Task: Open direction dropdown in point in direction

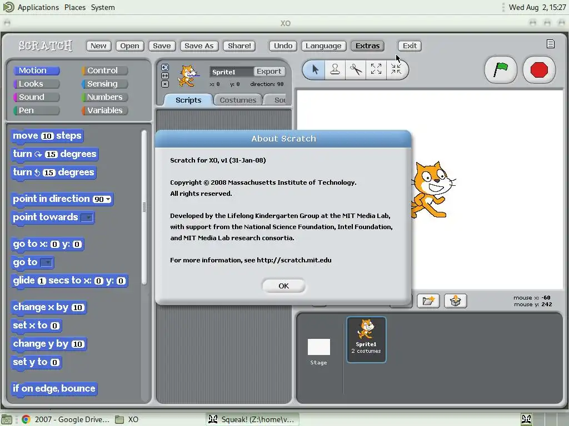Action: click(108, 199)
